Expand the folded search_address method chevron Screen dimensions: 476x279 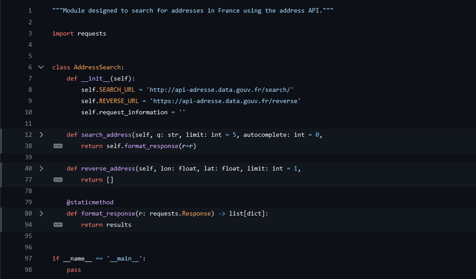(41, 135)
